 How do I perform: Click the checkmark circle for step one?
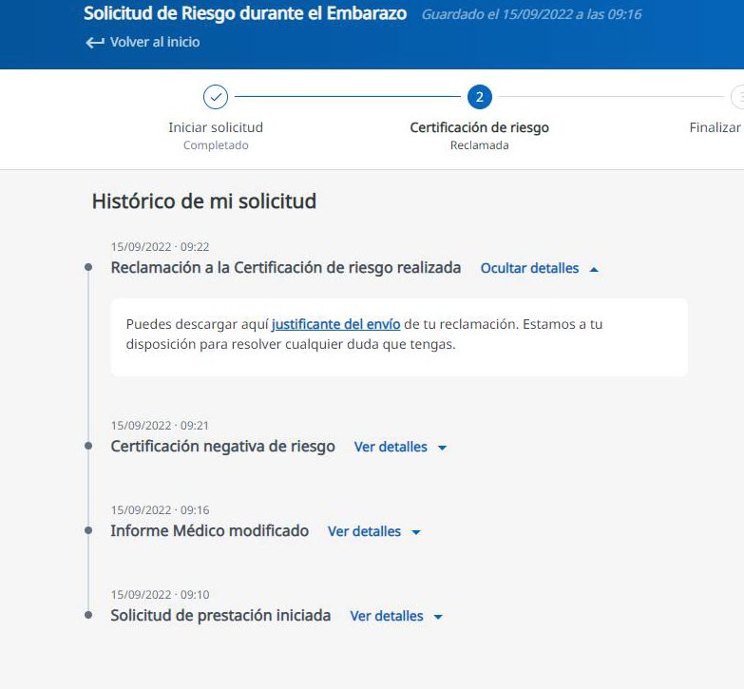tap(216, 97)
